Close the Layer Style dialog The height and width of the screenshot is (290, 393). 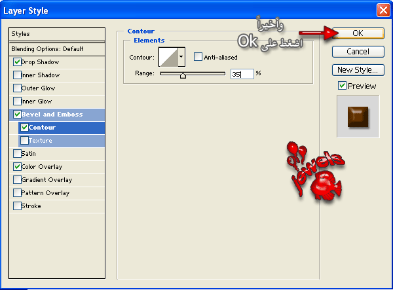point(383,10)
